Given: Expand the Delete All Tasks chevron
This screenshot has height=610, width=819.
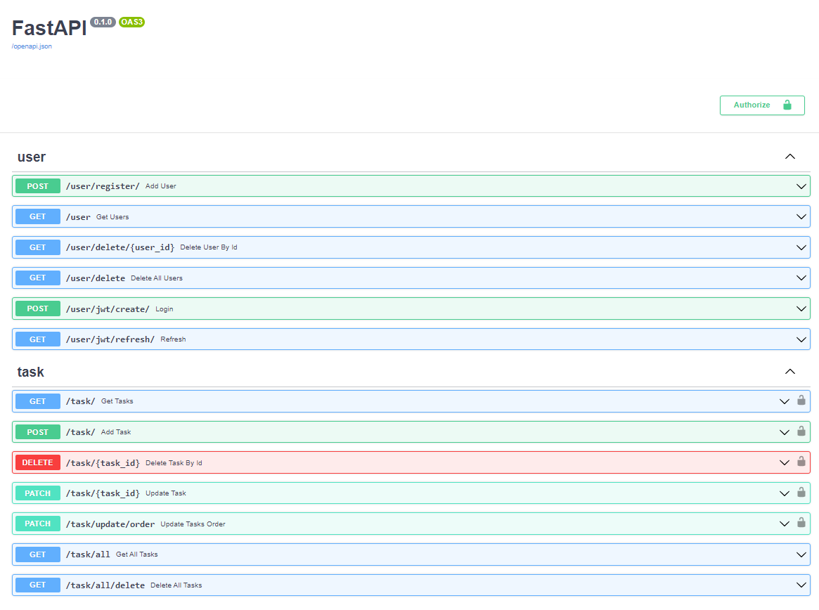Looking at the screenshot, I should coord(801,585).
